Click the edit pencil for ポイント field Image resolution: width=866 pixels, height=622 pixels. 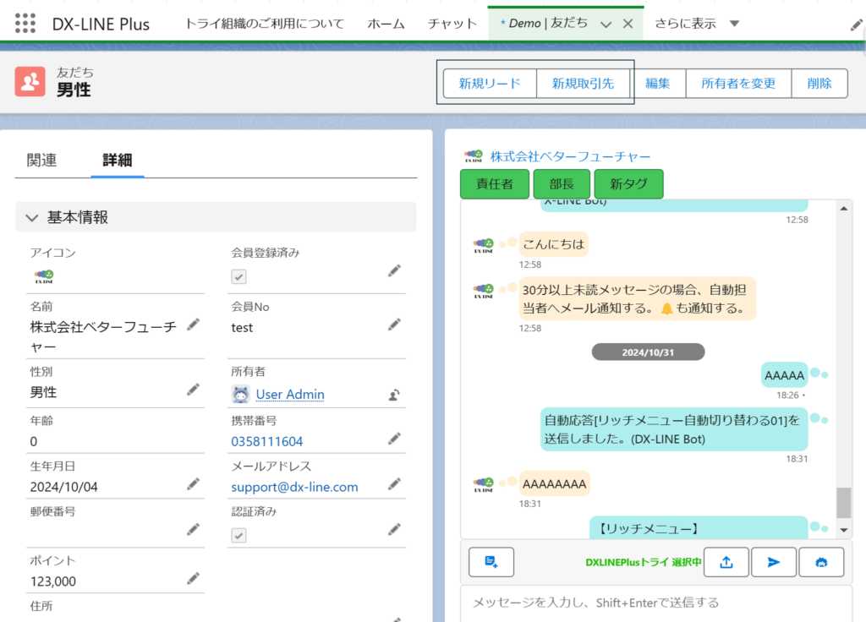(x=193, y=578)
